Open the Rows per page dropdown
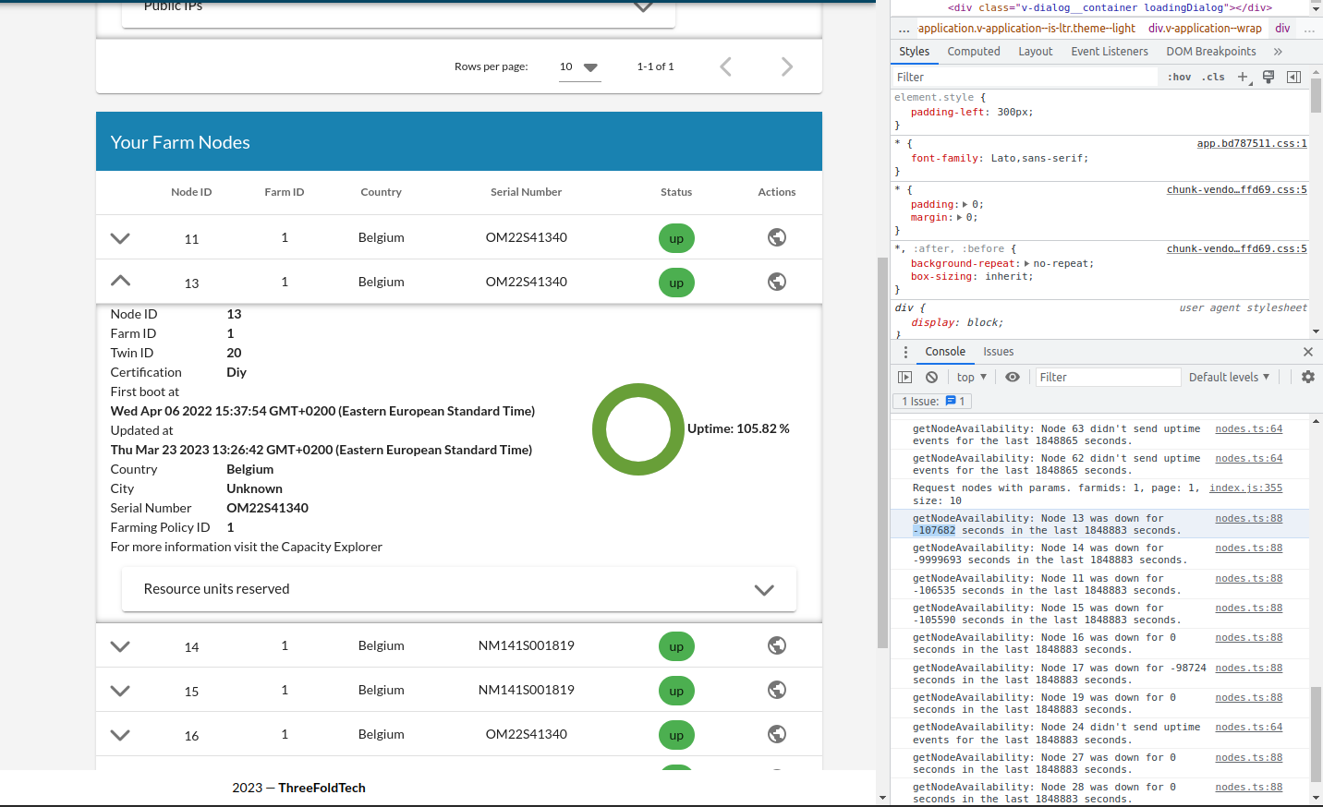 (x=579, y=67)
